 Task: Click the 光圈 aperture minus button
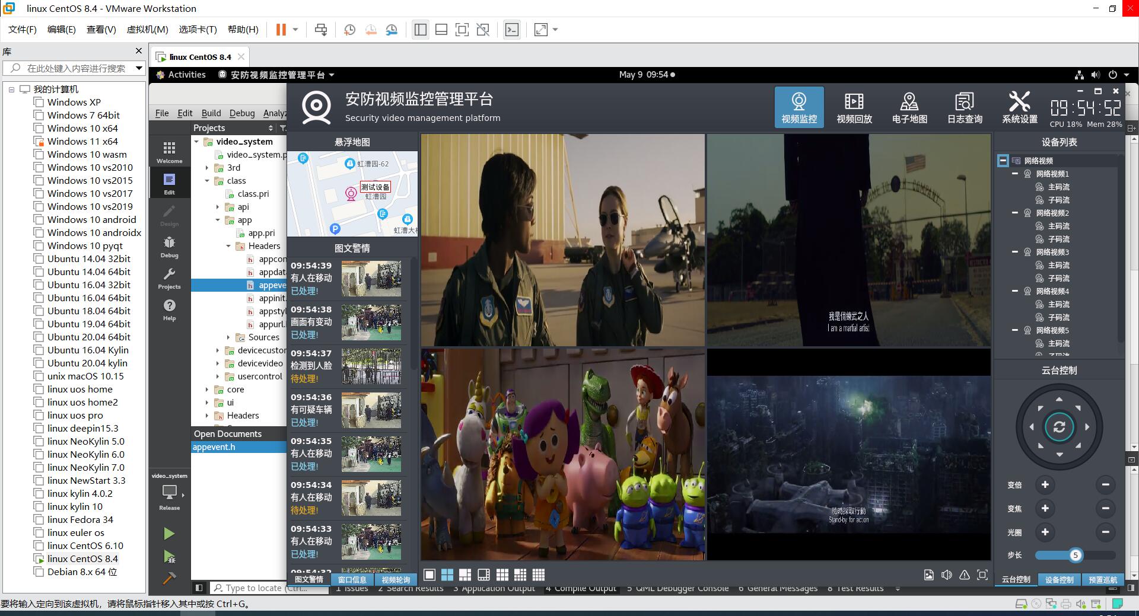pos(1105,532)
